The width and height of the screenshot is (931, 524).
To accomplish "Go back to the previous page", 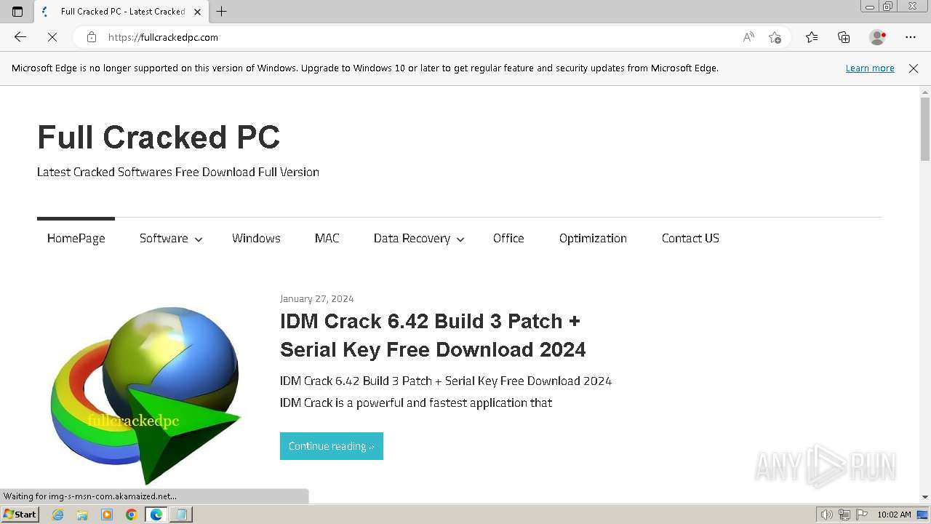I will pos(20,37).
